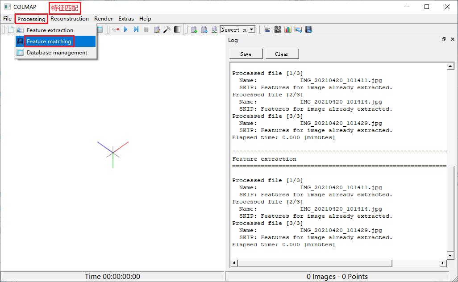Screen dimensions: 458x282
Task: Pause the reconstruction
Action: 146,29
